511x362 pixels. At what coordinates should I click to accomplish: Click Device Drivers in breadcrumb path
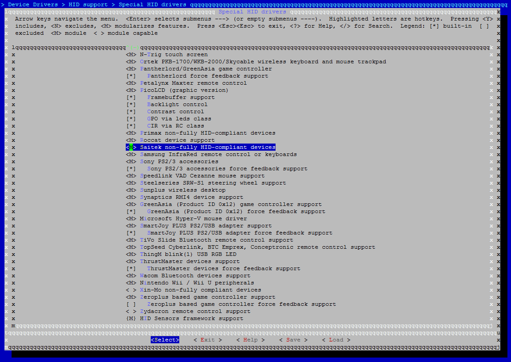pos(33,4)
